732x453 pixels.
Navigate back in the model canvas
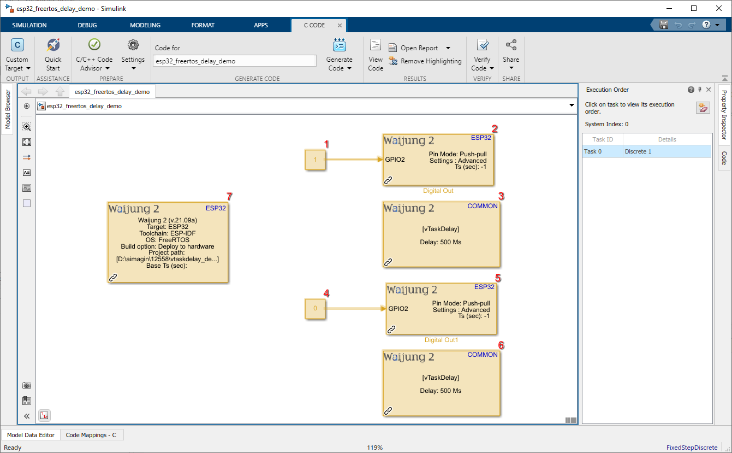click(27, 92)
